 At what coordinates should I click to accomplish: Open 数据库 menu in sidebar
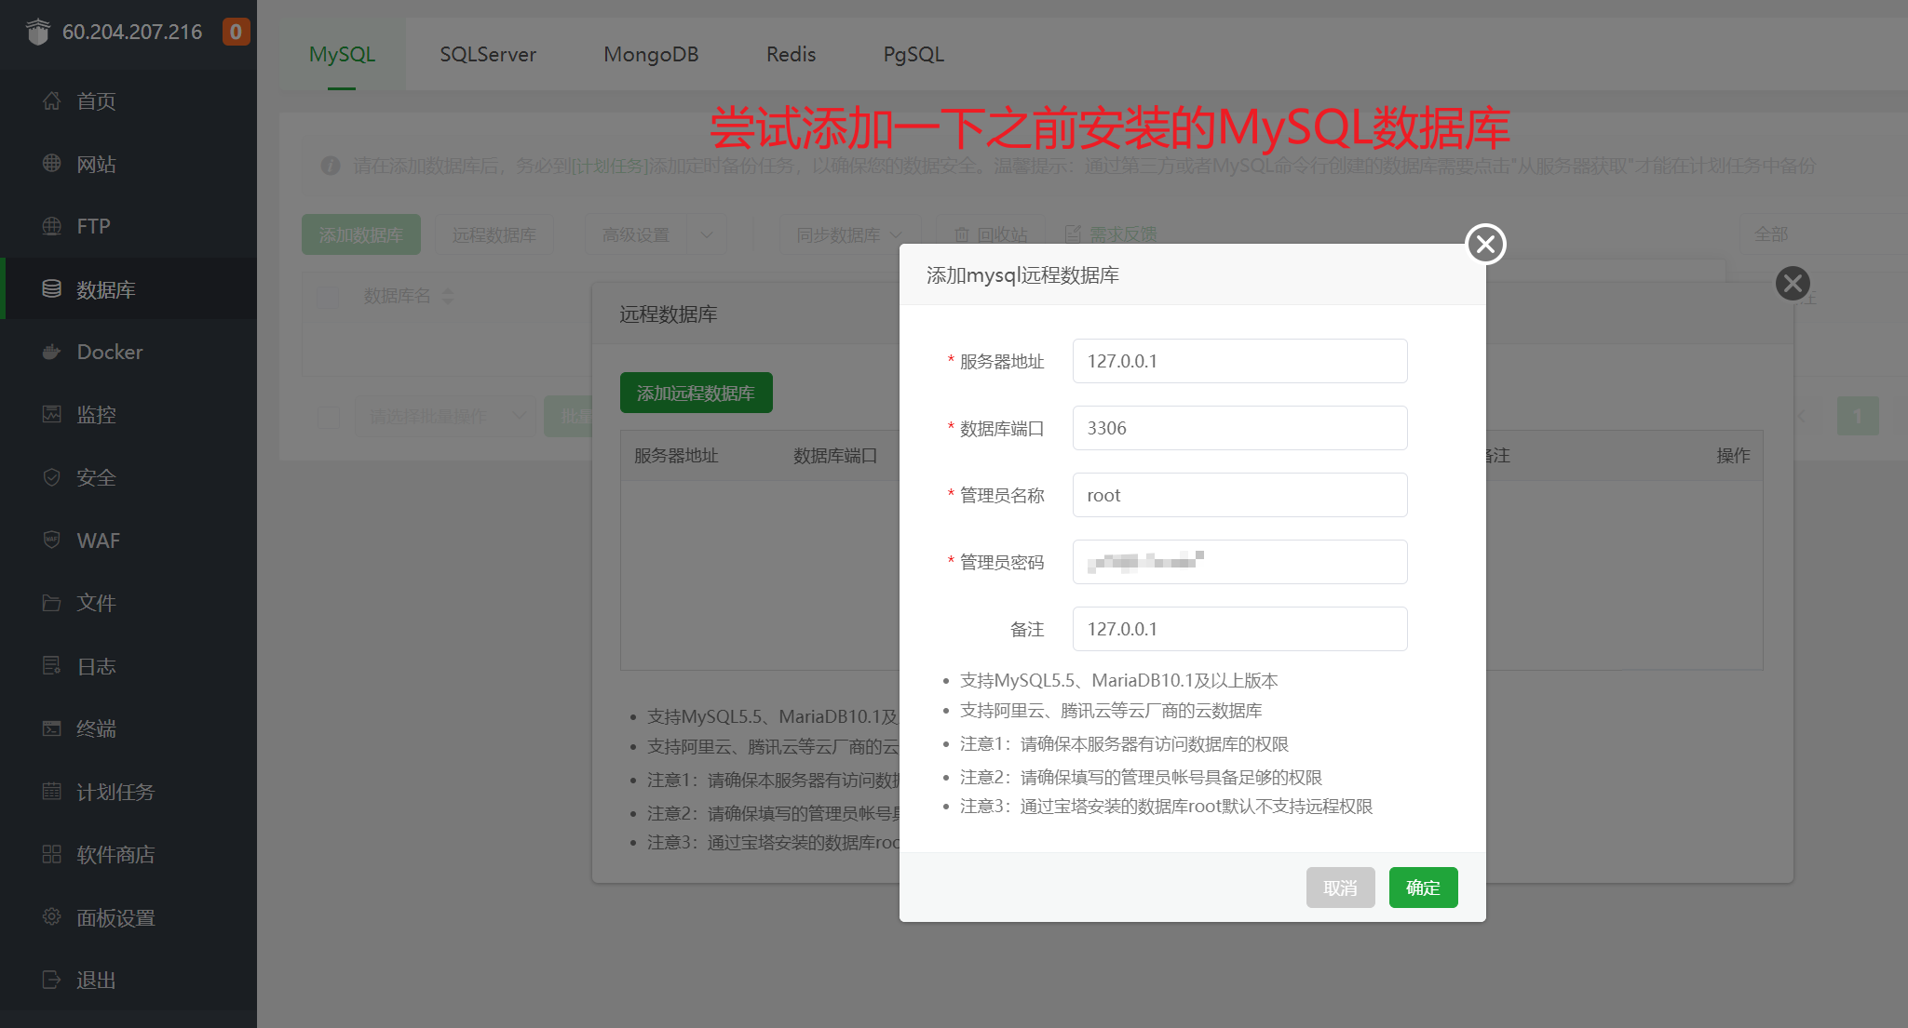click(x=129, y=289)
